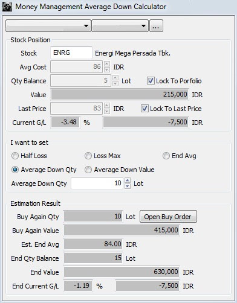The image size is (237, 303).
Task: Choose the Loss Max radio button
Action: click(x=88, y=156)
